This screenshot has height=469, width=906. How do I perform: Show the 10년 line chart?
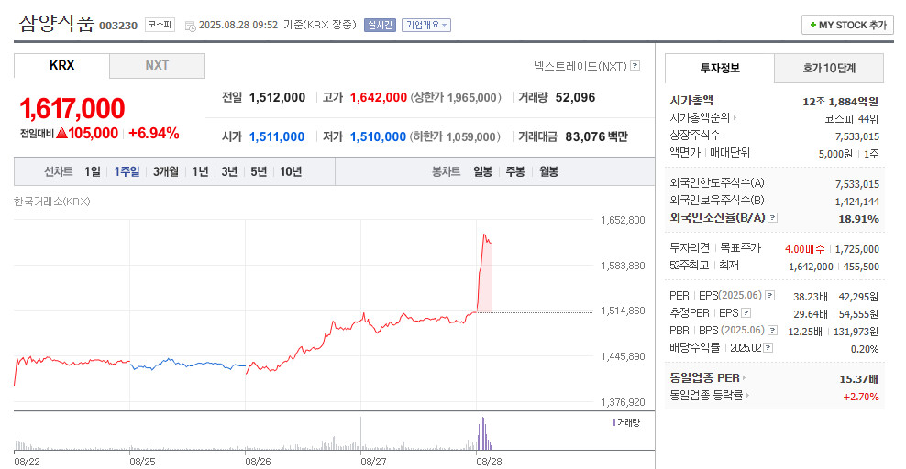[291, 171]
